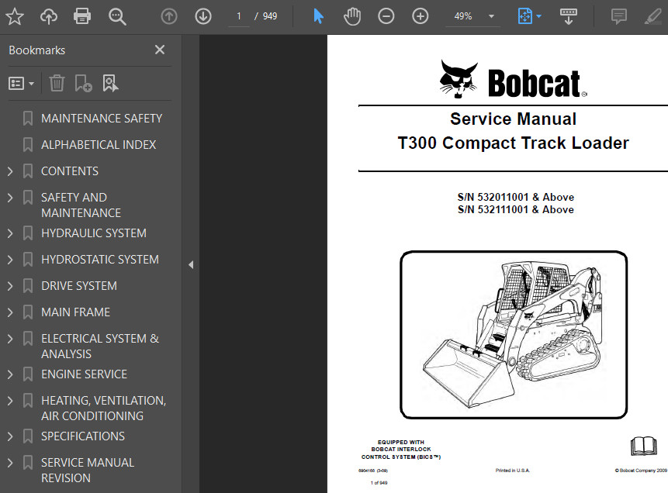The height and width of the screenshot is (493, 668).
Task: Jump to HYDROSTATIC SYSTEM section
Action: [x=99, y=260]
